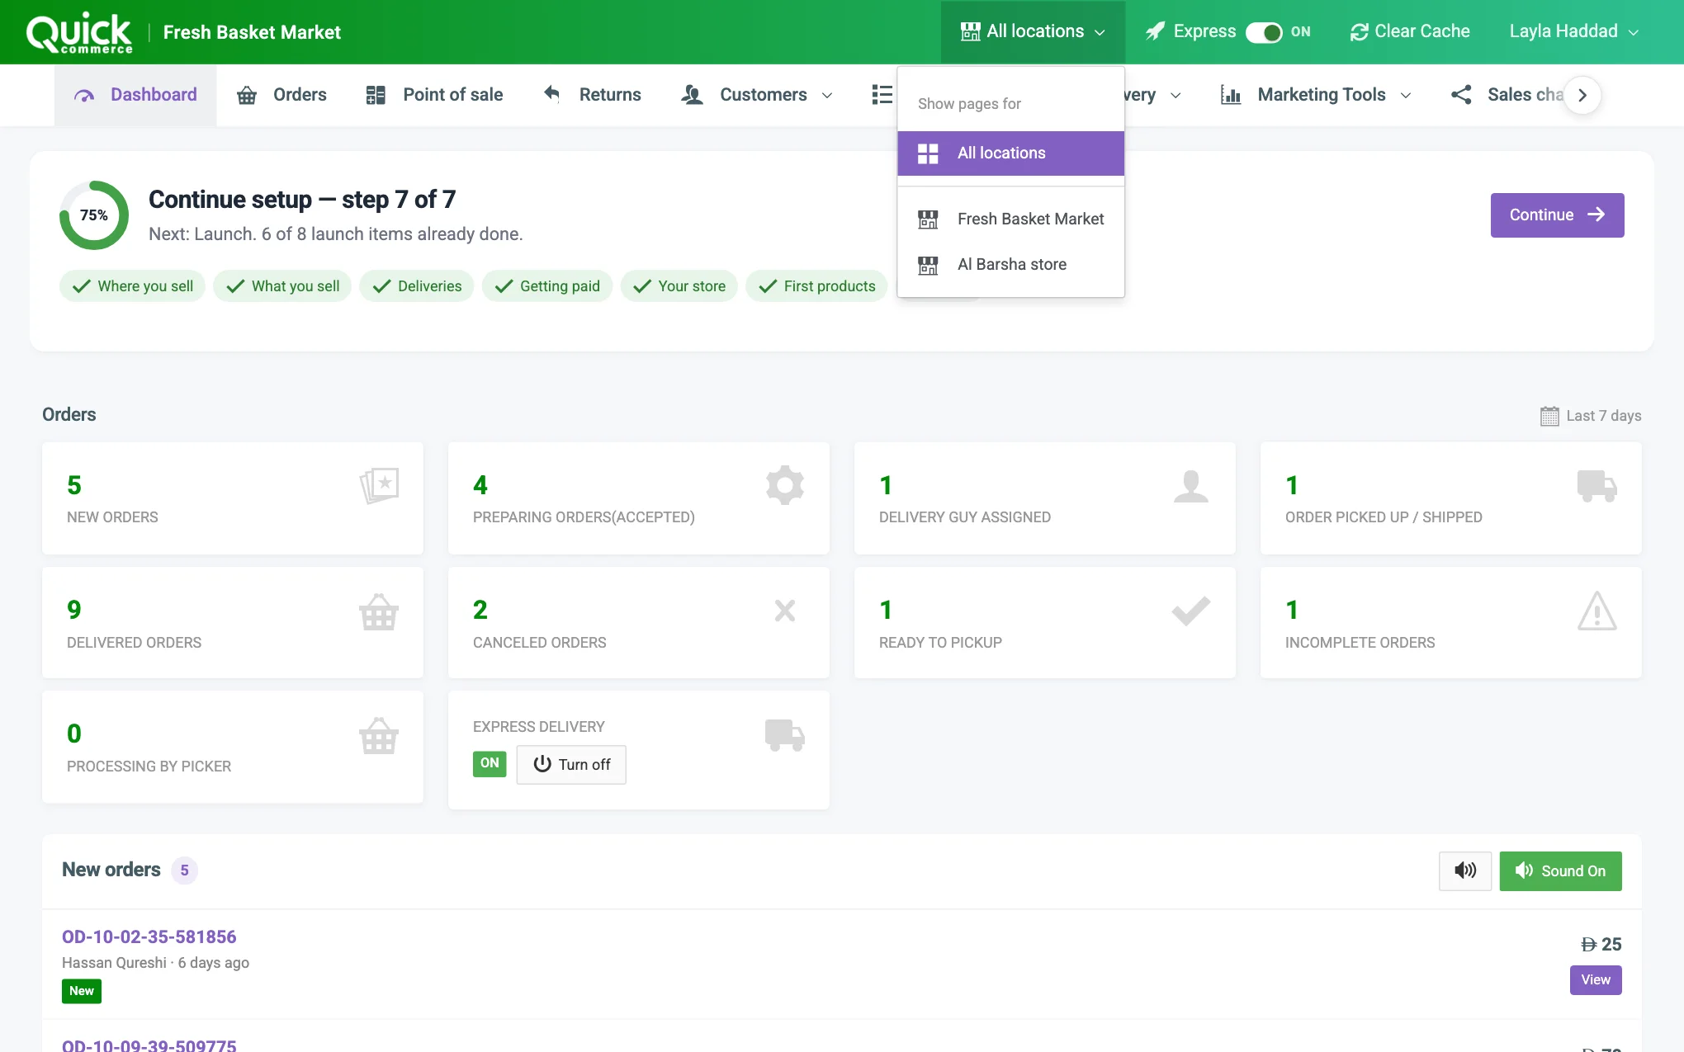Click the All locations grid icon in dropdown

pyautogui.click(x=928, y=153)
